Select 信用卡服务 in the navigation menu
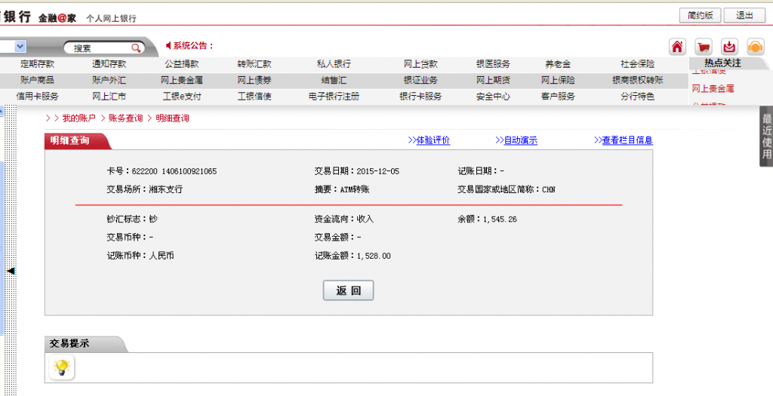The height and width of the screenshot is (396, 773). (x=37, y=97)
